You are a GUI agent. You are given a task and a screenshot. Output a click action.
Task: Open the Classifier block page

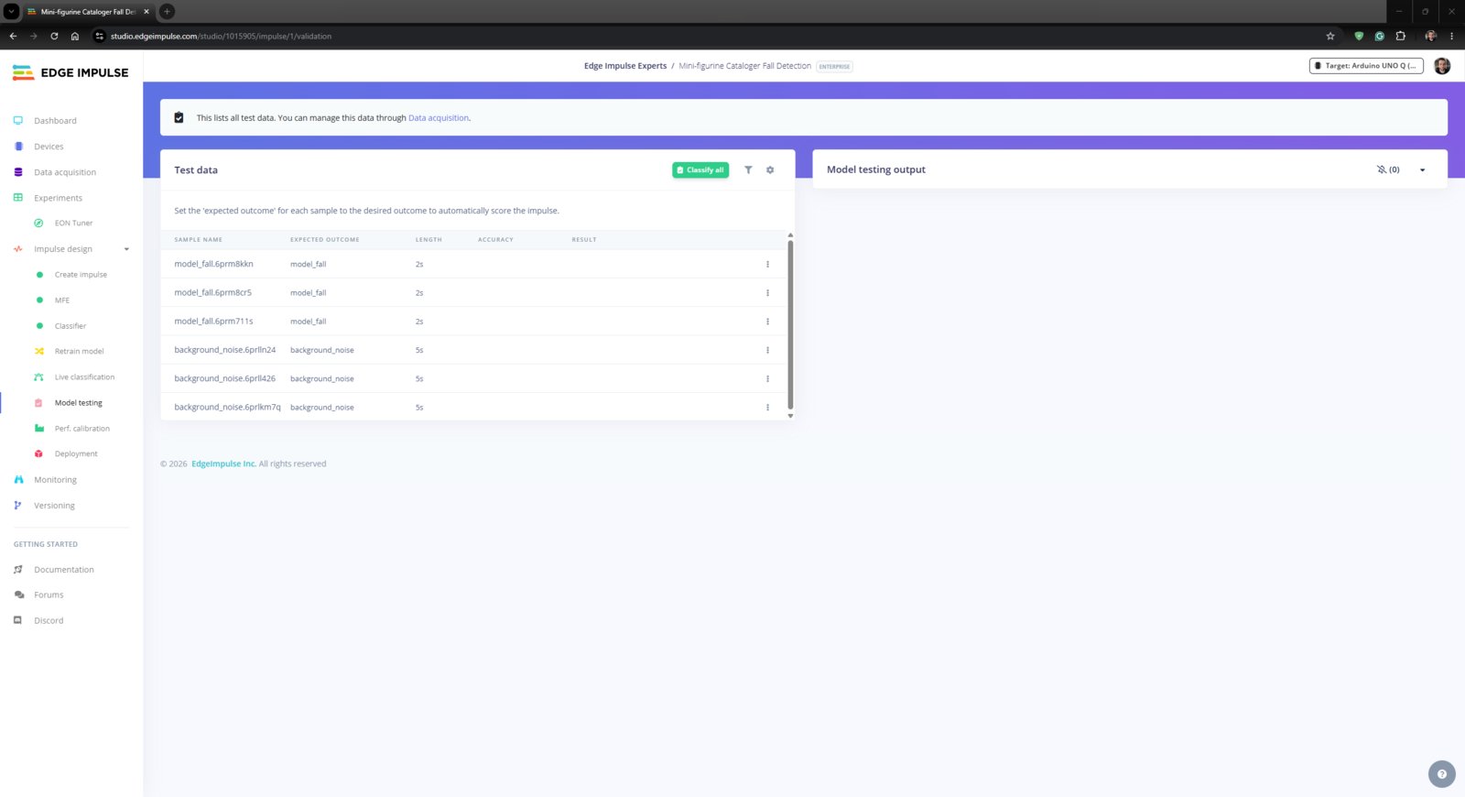pos(70,326)
